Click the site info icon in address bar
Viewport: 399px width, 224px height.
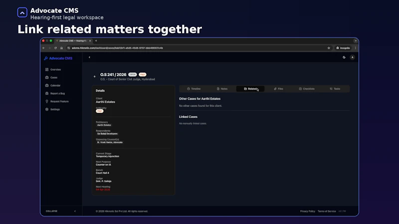(x=68, y=48)
